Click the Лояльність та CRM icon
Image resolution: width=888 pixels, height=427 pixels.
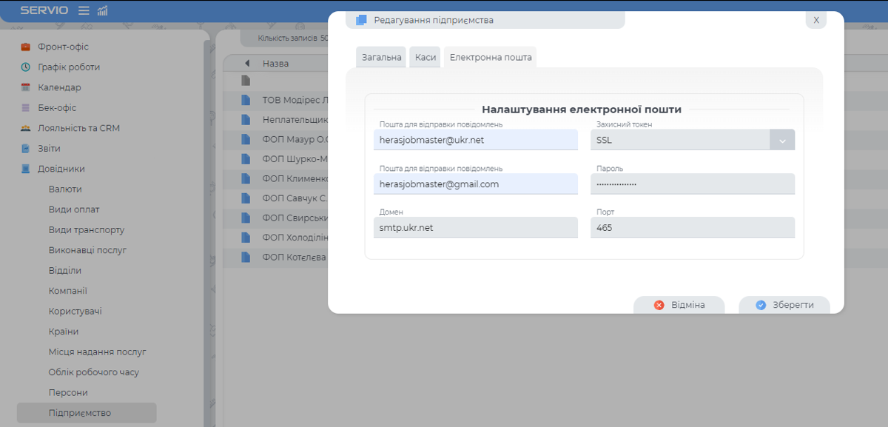tap(25, 128)
